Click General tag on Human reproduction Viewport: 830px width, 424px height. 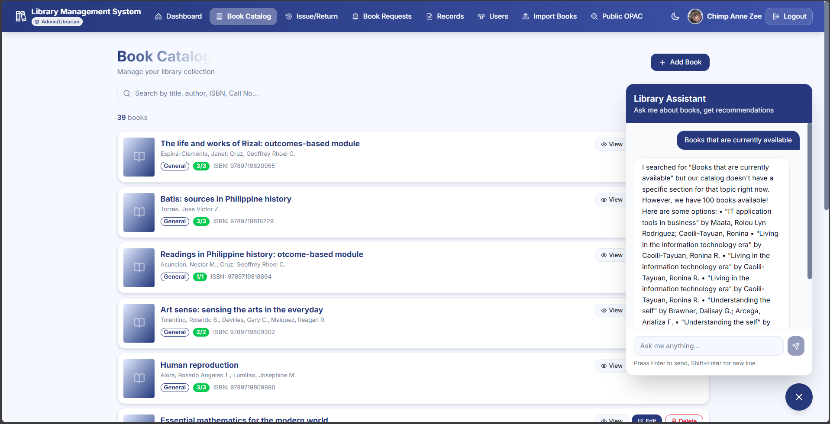click(175, 388)
